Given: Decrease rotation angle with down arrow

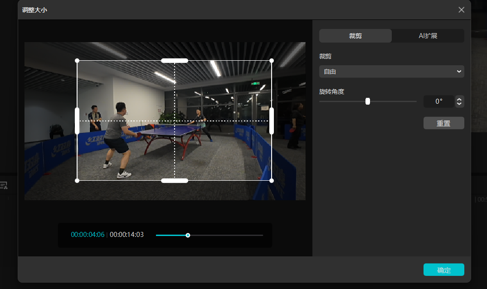Looking at the screenshot, I should click(x=459, y=104).
